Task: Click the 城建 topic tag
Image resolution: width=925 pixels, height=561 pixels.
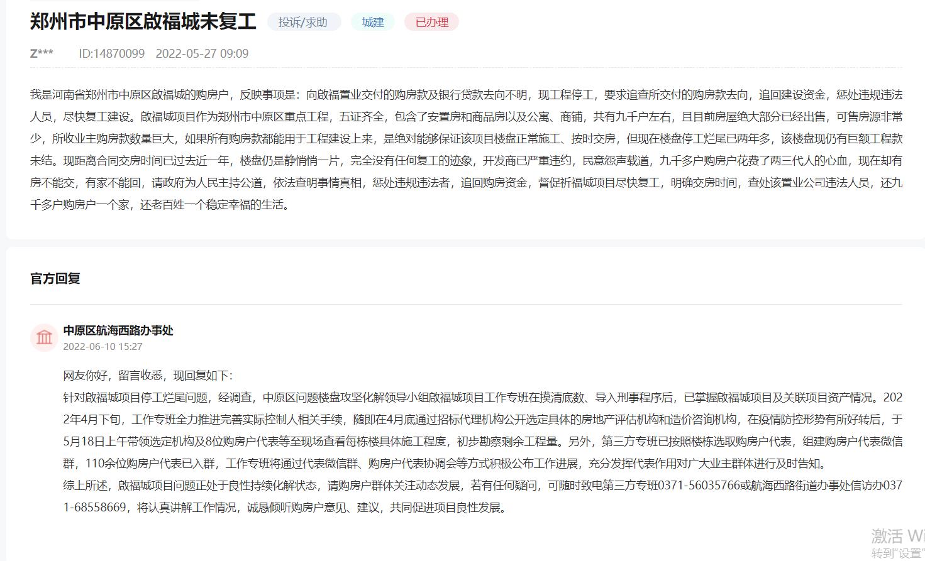Action: pyautogui.click(x=373, y=22)
